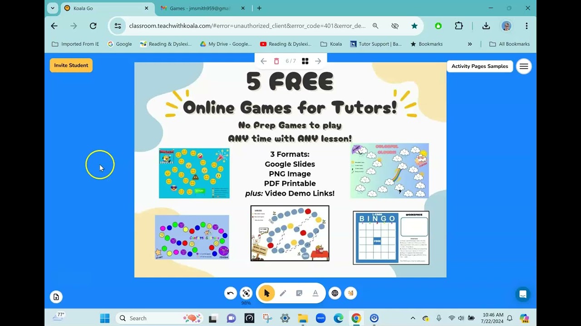Click the fit-to-screen zoom icon

pos(246,293)
